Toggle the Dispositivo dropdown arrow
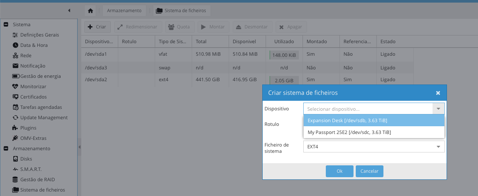The image size is (478, 196). 438,109
